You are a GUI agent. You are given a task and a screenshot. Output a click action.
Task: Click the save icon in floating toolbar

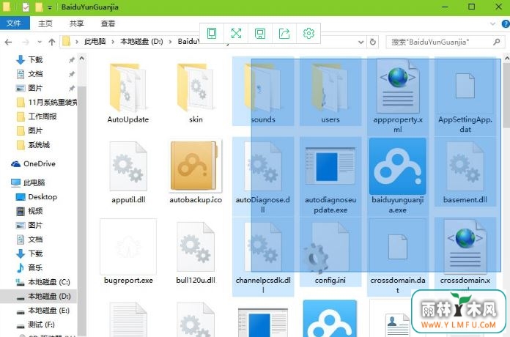pyautogui.click(x=260, y=33)
